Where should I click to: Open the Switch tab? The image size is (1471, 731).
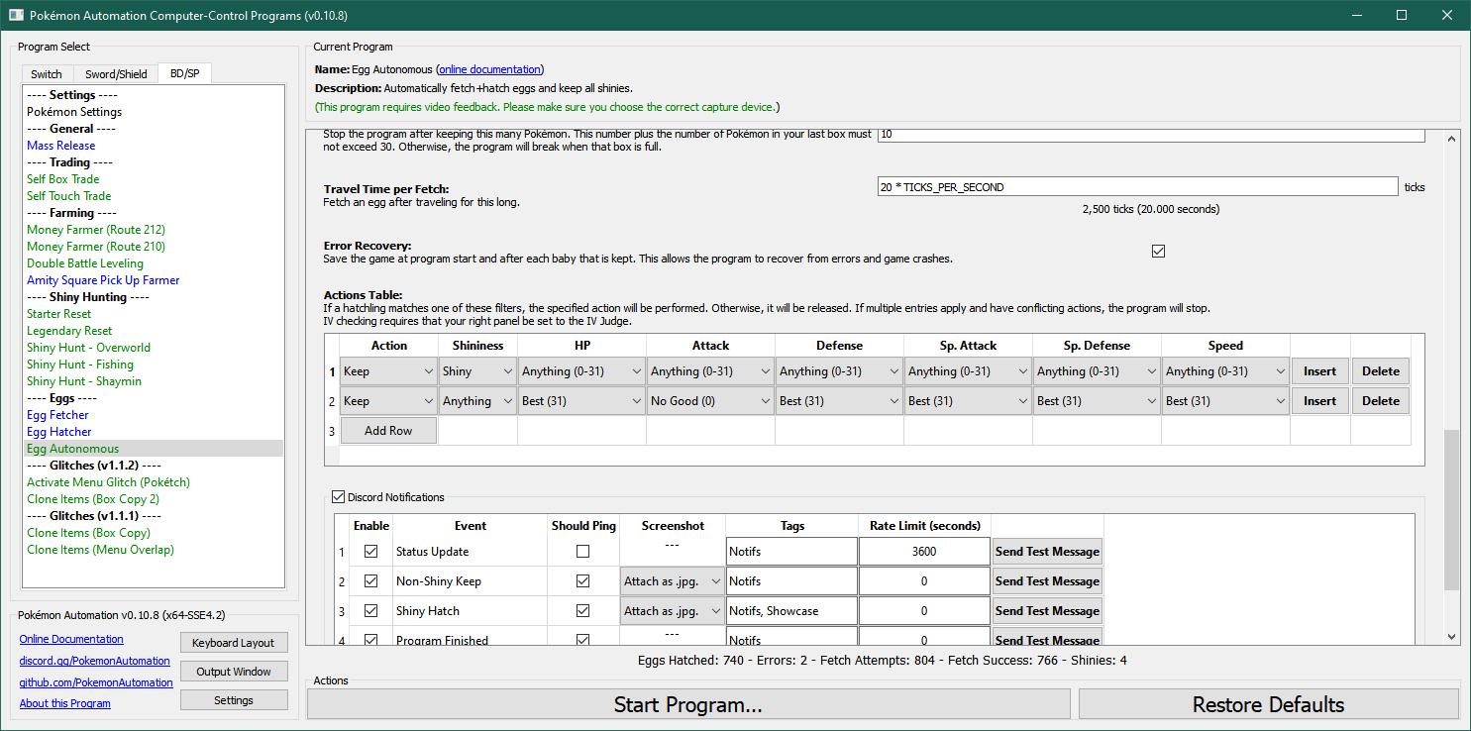47,74
